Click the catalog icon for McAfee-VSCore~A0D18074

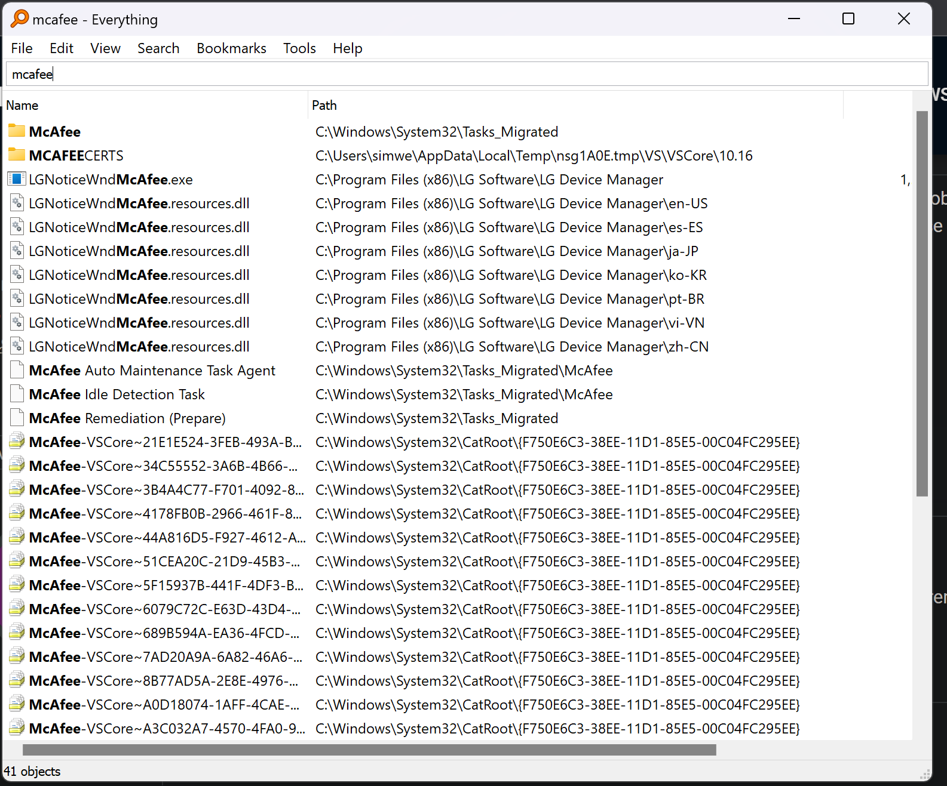tap(17, 704)
